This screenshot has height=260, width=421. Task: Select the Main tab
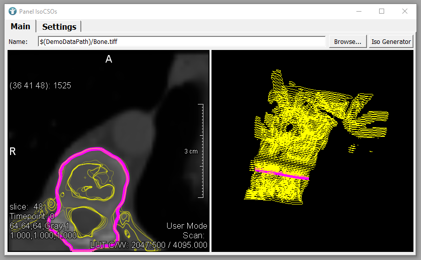tap(21, 27)
